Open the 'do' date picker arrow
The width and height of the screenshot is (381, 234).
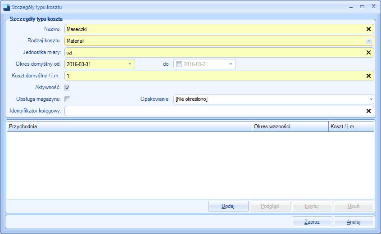231,64
